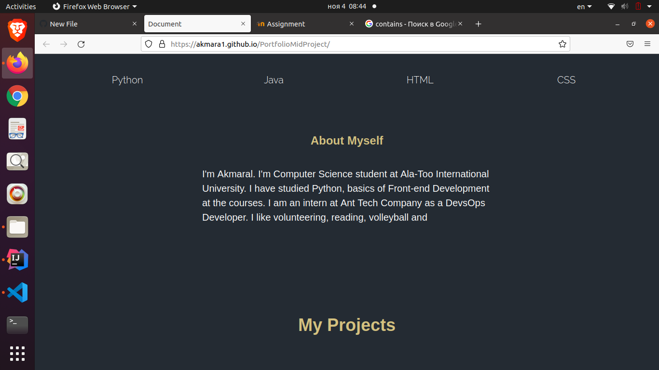Click the I'm Akmaral bio paragraph

click(x=346, y=196)
